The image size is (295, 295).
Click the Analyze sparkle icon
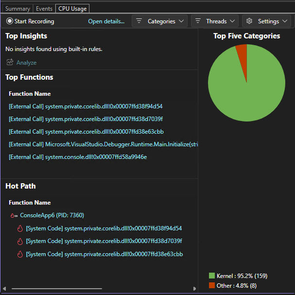(x=10, y=62)
